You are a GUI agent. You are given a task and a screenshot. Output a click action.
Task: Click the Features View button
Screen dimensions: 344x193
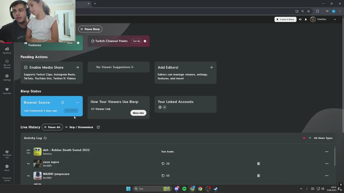click(x=70, y=43)
